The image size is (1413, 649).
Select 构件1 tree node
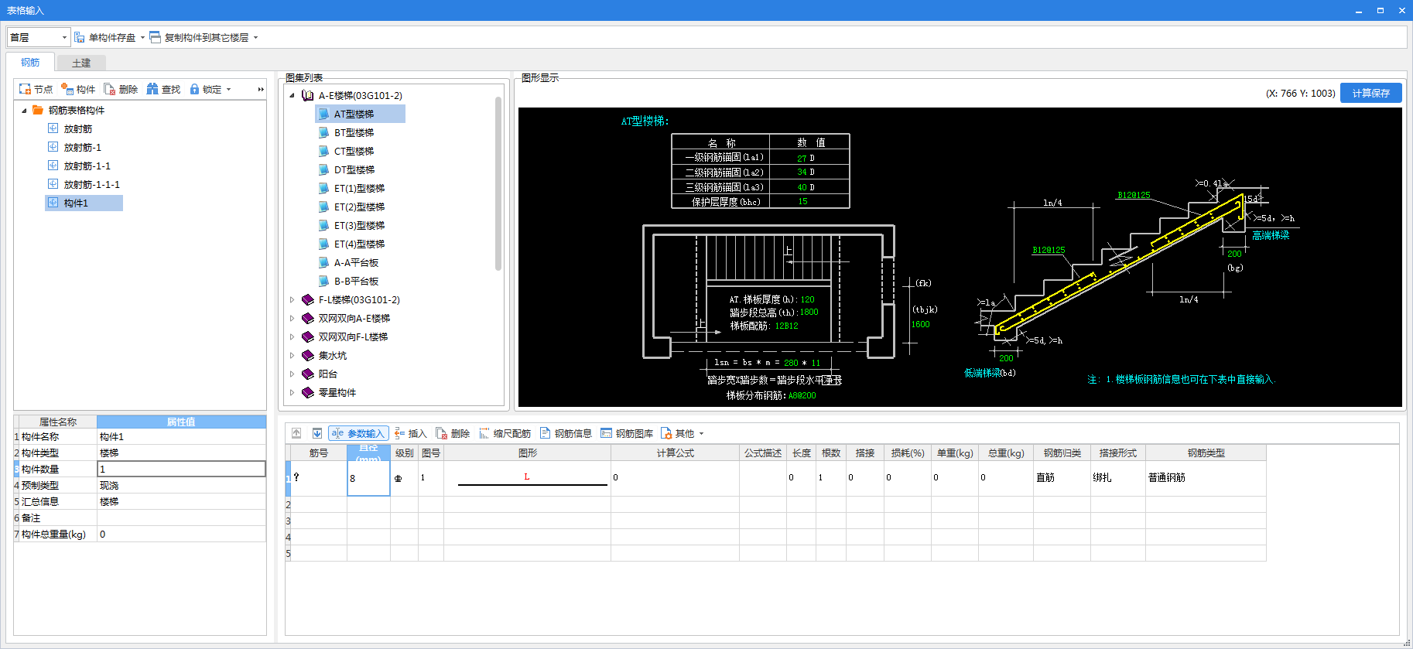tap(84, 203)
